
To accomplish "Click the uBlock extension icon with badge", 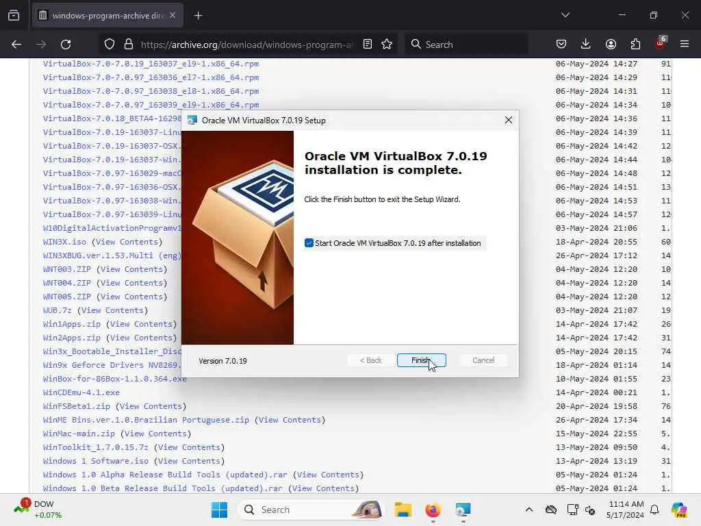I will (661, 43).
